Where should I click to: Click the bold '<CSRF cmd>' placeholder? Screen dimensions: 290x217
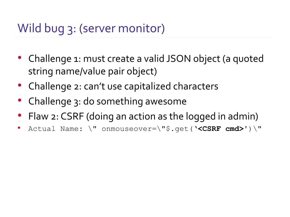(x=221, y=129)
